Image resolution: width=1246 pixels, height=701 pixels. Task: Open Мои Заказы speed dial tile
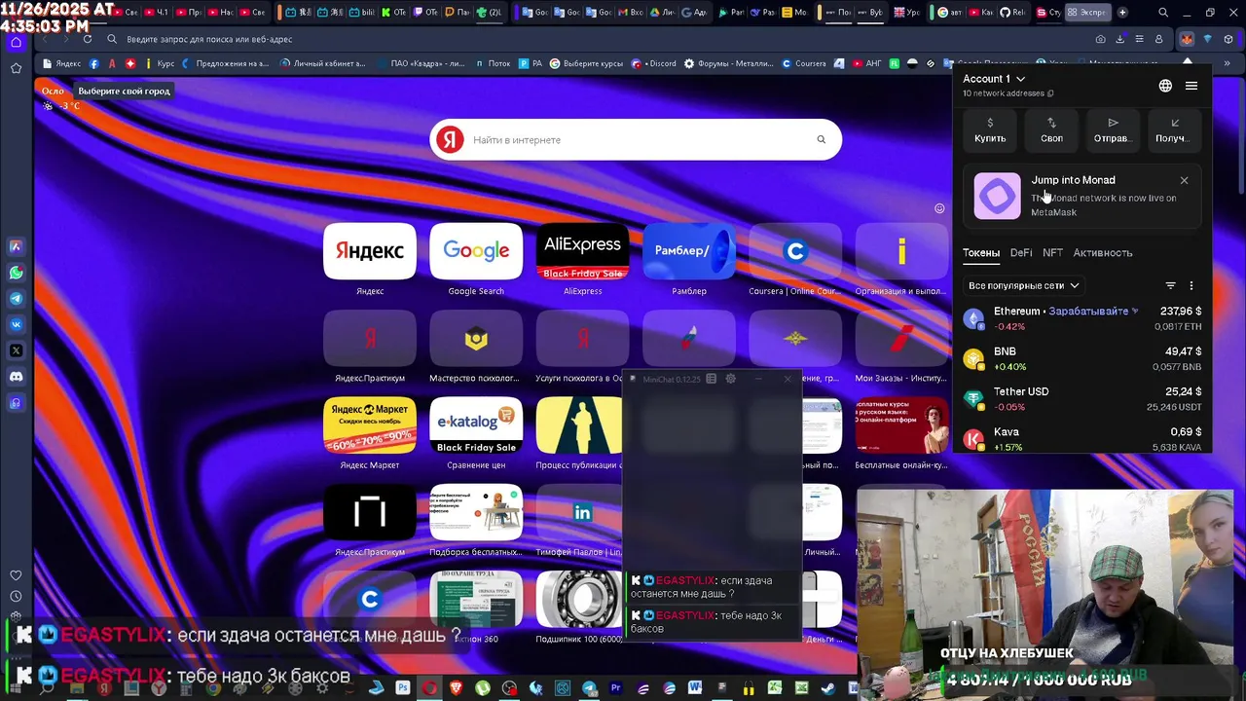901,338
